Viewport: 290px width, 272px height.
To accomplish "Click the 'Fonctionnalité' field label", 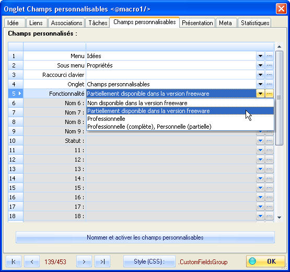I will [66, 94].
